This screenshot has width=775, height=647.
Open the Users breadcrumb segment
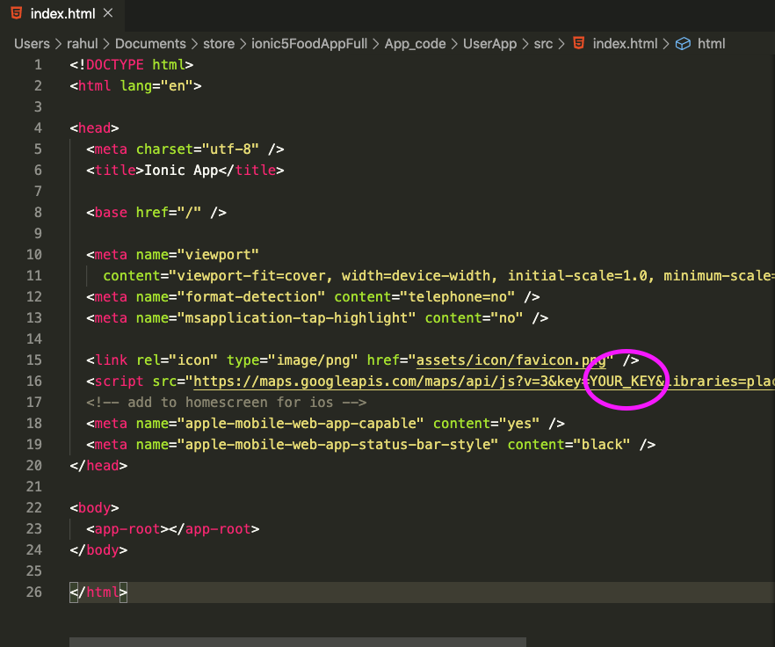click(x=32, y=43)
